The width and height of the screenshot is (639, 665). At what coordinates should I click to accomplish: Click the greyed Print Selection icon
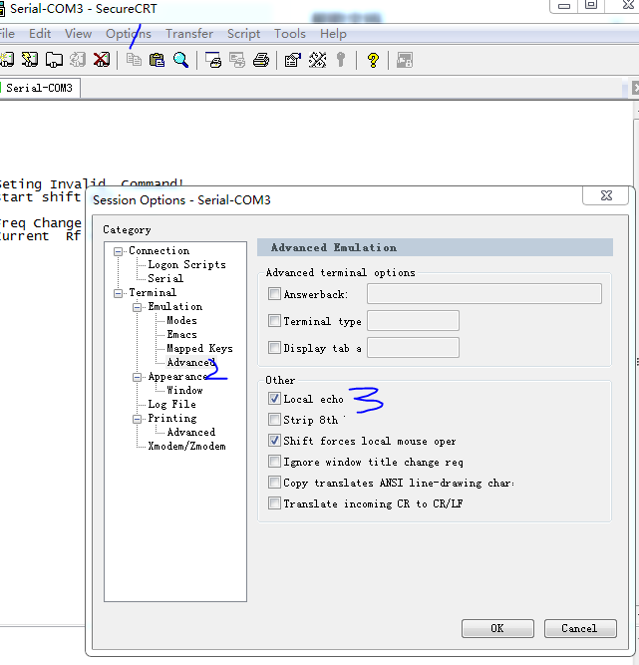pos(237,60)
